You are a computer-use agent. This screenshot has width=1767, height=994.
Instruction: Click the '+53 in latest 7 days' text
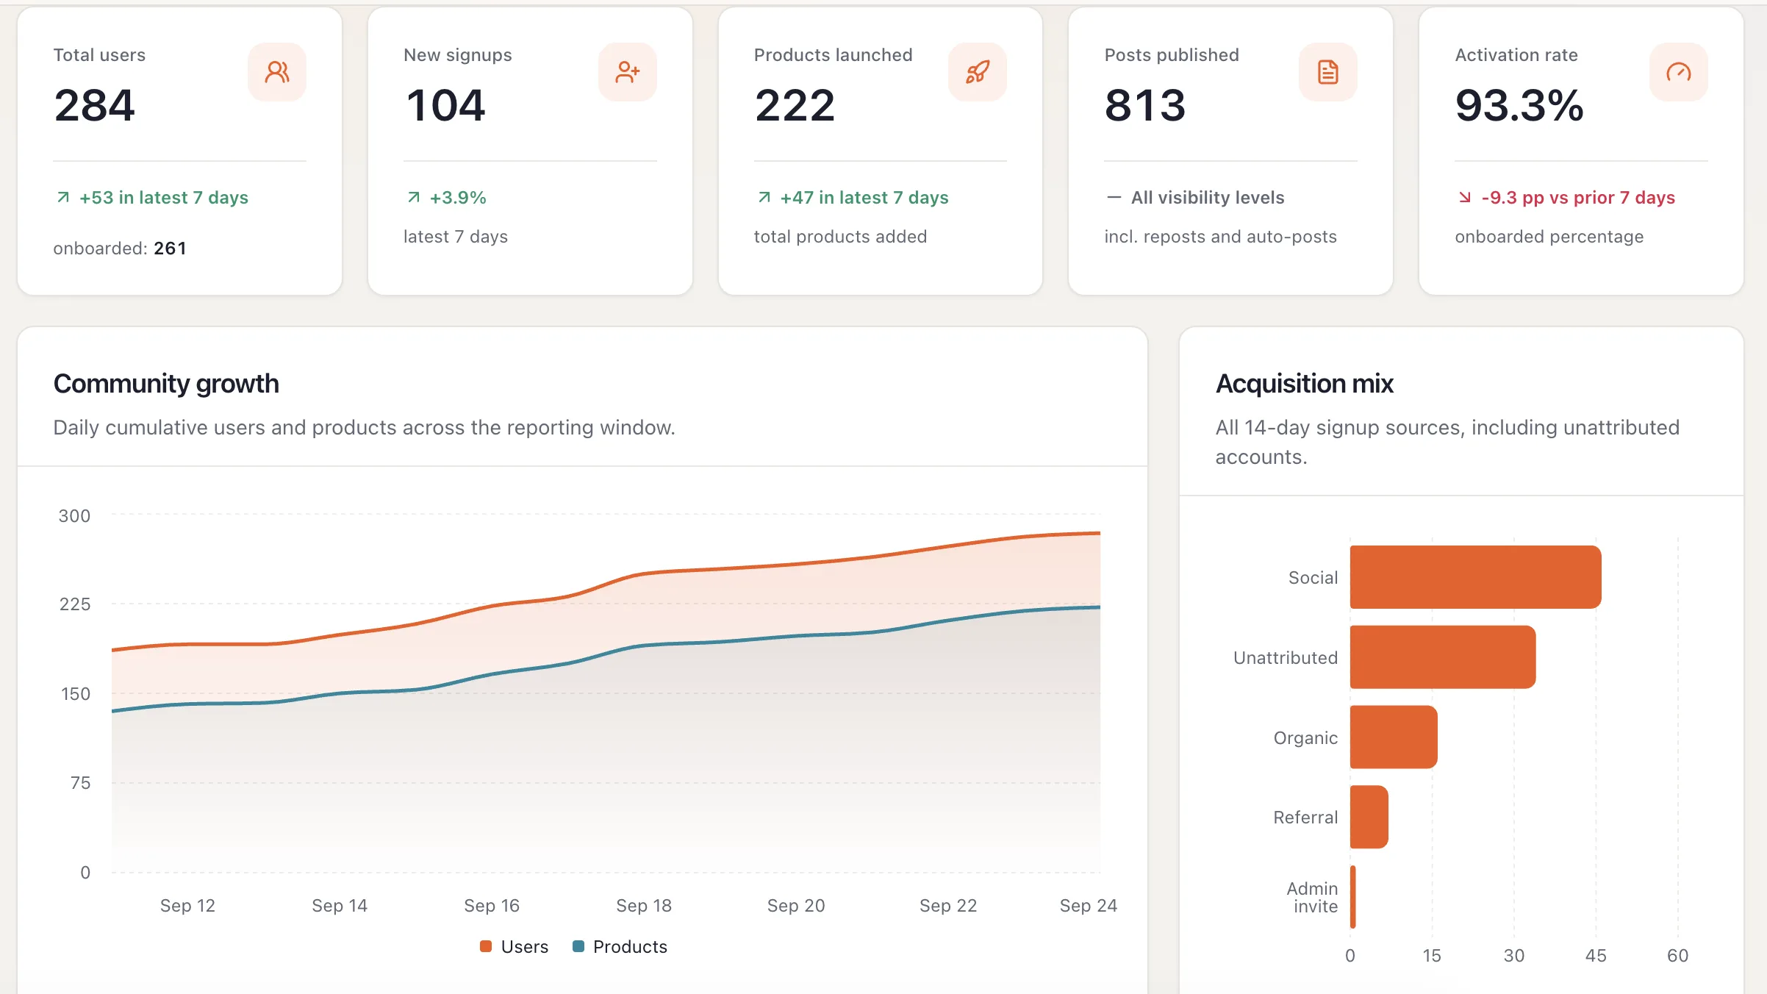[x=164, y=198]
